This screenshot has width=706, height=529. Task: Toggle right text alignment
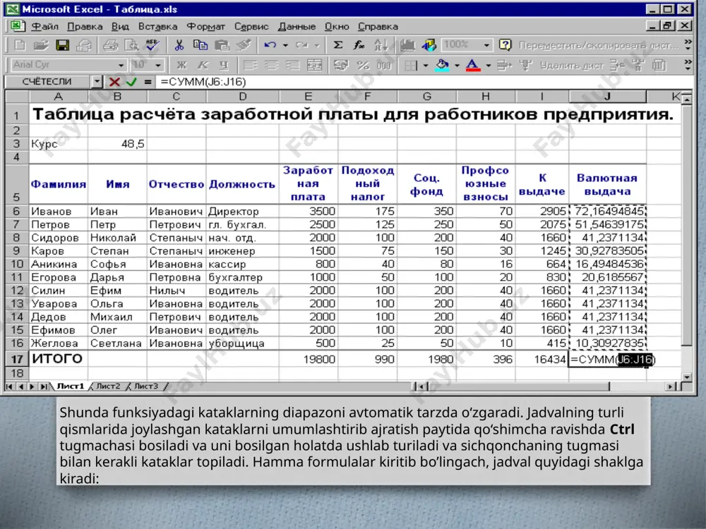293,66
